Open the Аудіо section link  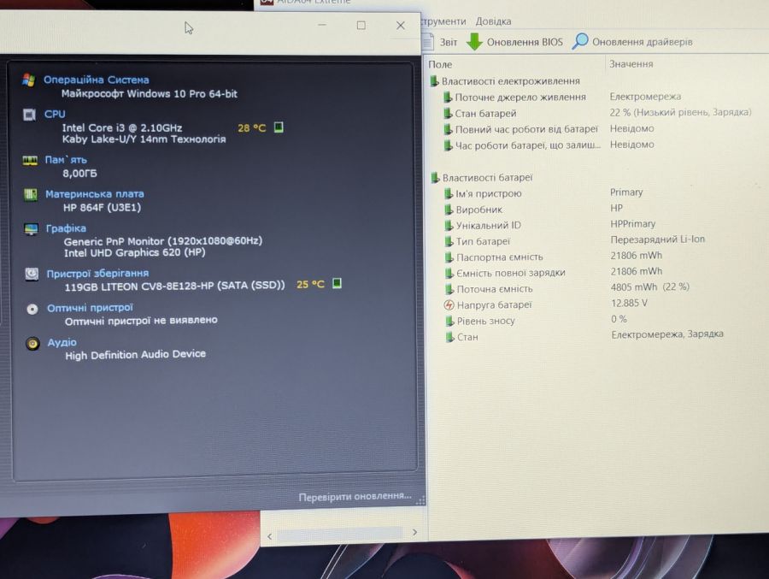click(x=62, y=342)
